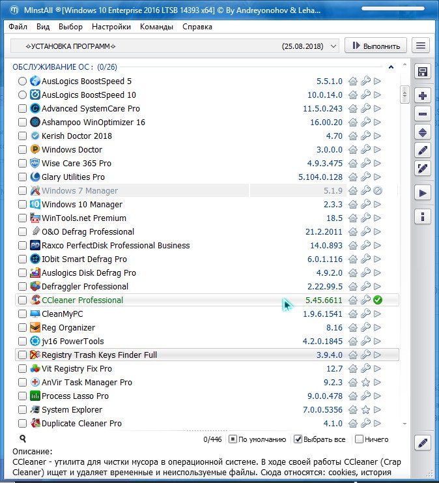The image size is (439, 483).
Task: Click the up/down move arrows sidebar icon
Action: tap(422, 133)
